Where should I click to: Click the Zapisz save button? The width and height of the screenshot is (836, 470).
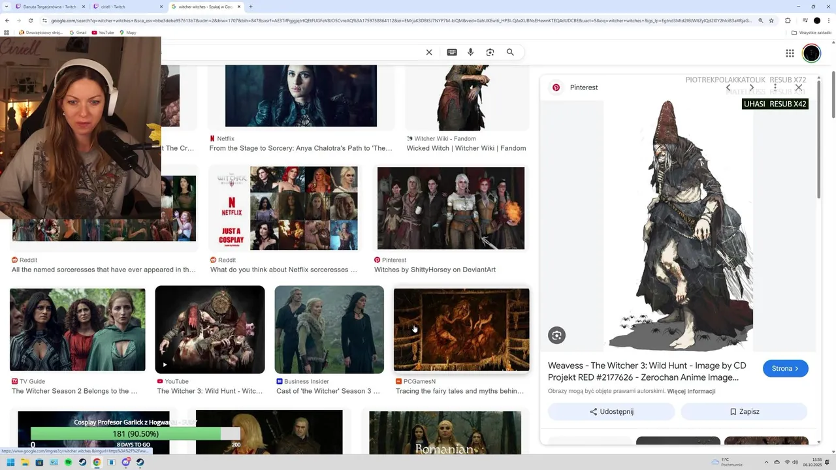(x=744, y=412)
